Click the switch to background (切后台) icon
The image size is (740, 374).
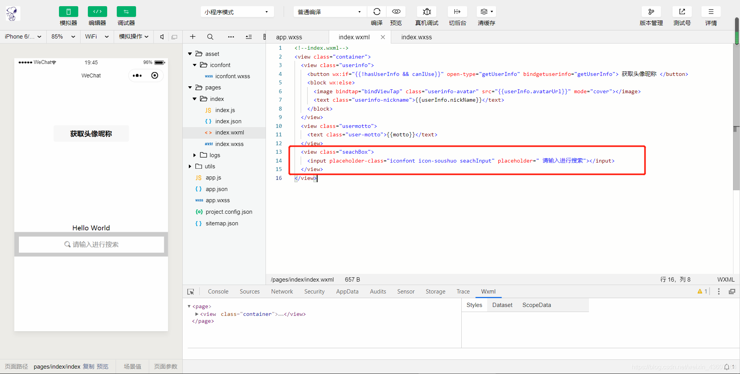pos(457,12)
